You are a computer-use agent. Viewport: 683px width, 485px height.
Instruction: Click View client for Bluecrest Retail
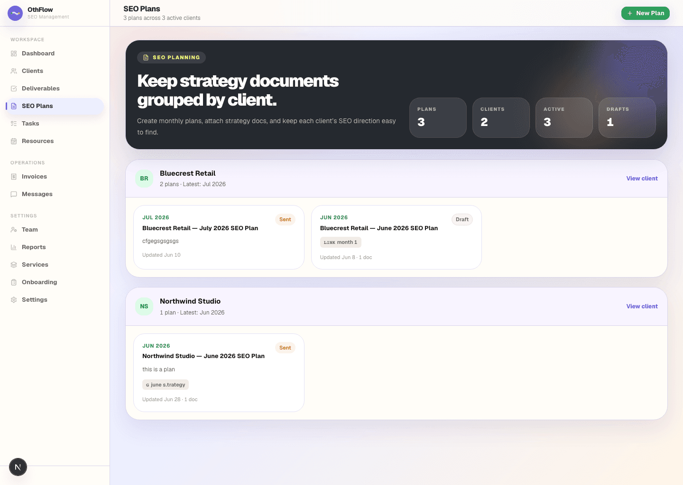(642, 179)
